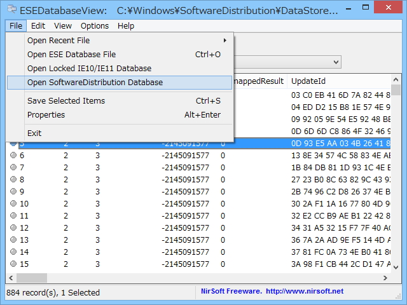Select UpdateId cell starting 3A 98 F1
The width and height of the screenshot is (407, 305).
click(x=341, y=264)
